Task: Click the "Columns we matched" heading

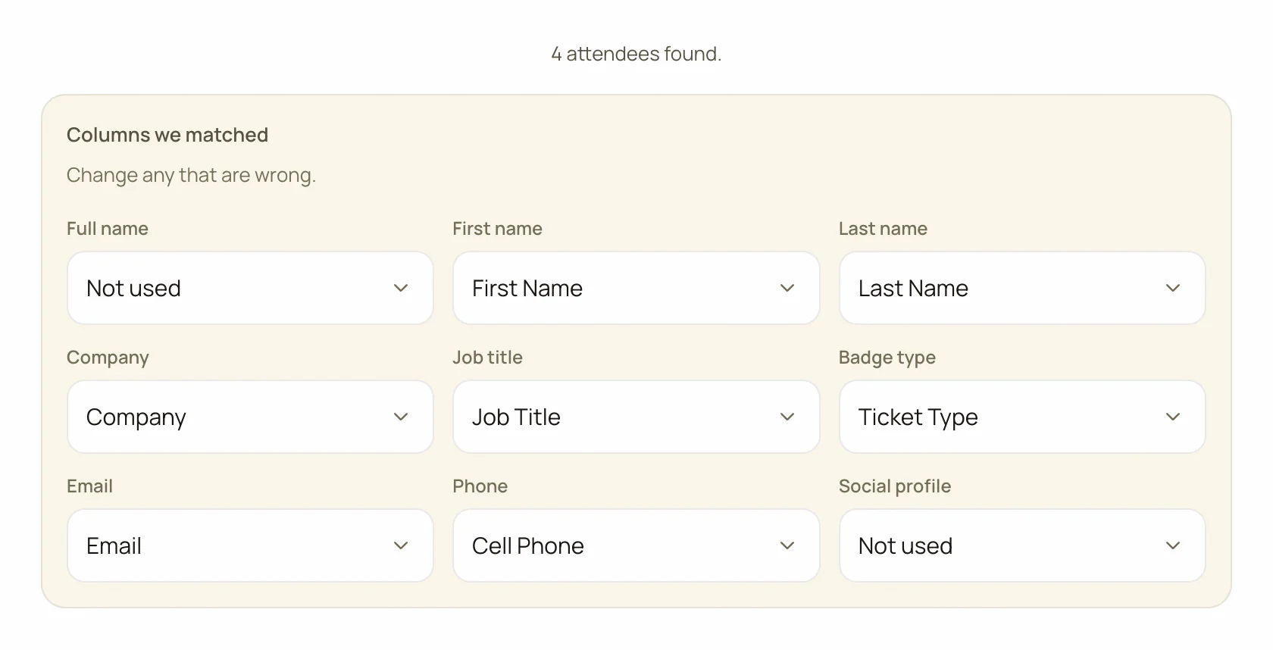Action: (x=167, y=135)
